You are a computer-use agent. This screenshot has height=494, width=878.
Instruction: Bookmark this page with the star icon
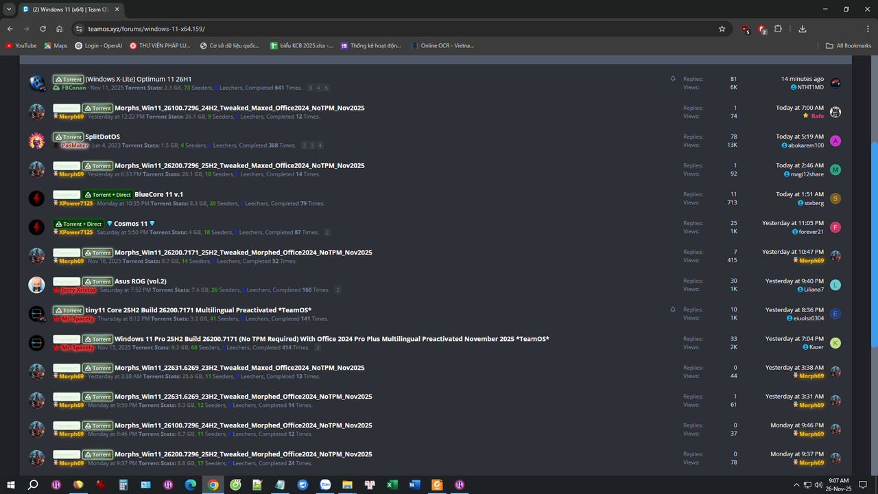point(722,29)
